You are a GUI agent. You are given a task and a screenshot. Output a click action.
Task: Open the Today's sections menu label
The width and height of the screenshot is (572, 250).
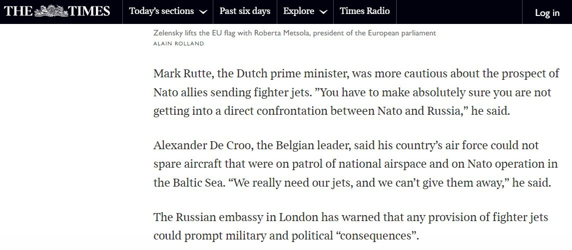[161, 11]
